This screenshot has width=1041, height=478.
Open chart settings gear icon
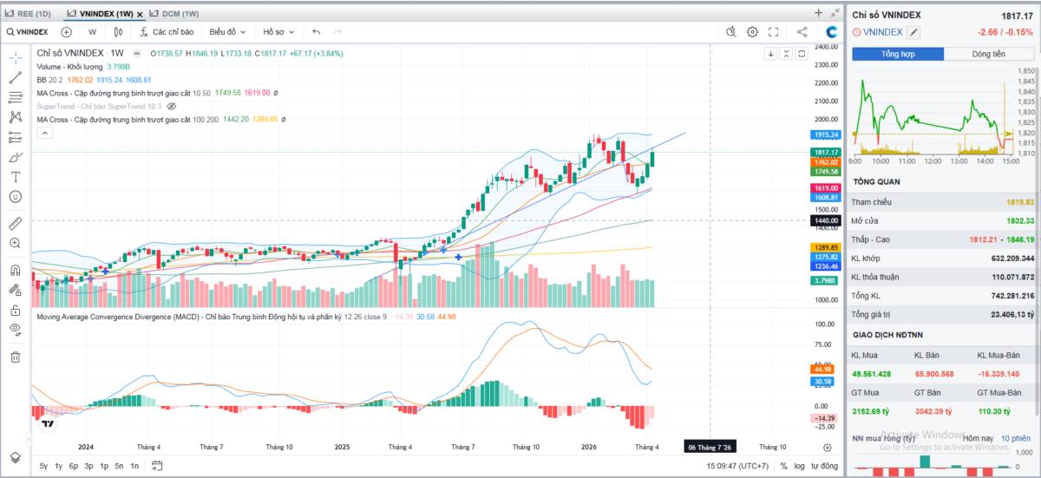(x=752, y=32)
